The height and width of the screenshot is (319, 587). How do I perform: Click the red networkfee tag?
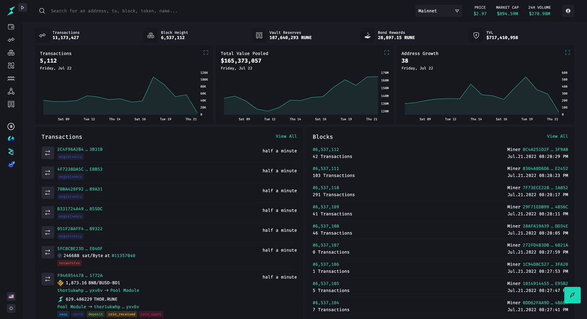tap(69, 263)
